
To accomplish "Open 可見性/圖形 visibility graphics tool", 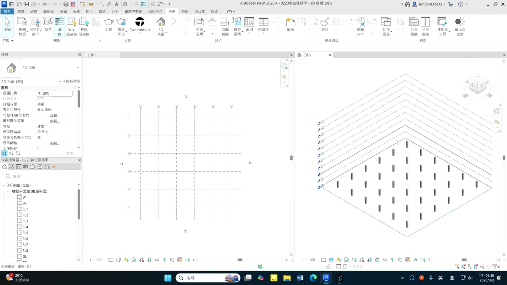I will [35, 26].
